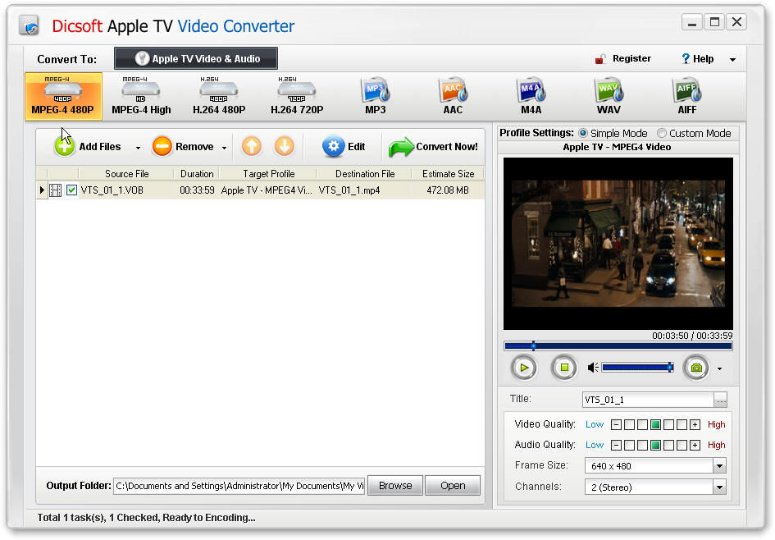The height and width of the screenshot is (540, 775).
Task: Increase Audio Quality with plus box
Action: 695,445
